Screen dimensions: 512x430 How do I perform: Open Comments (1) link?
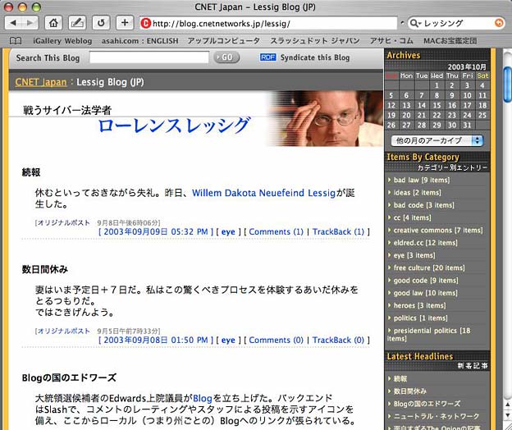[x=277, y=231]
